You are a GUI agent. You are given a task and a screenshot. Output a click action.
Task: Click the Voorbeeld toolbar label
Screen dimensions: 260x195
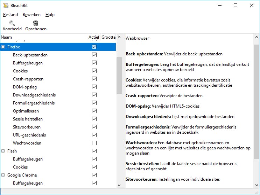(12, 29)
